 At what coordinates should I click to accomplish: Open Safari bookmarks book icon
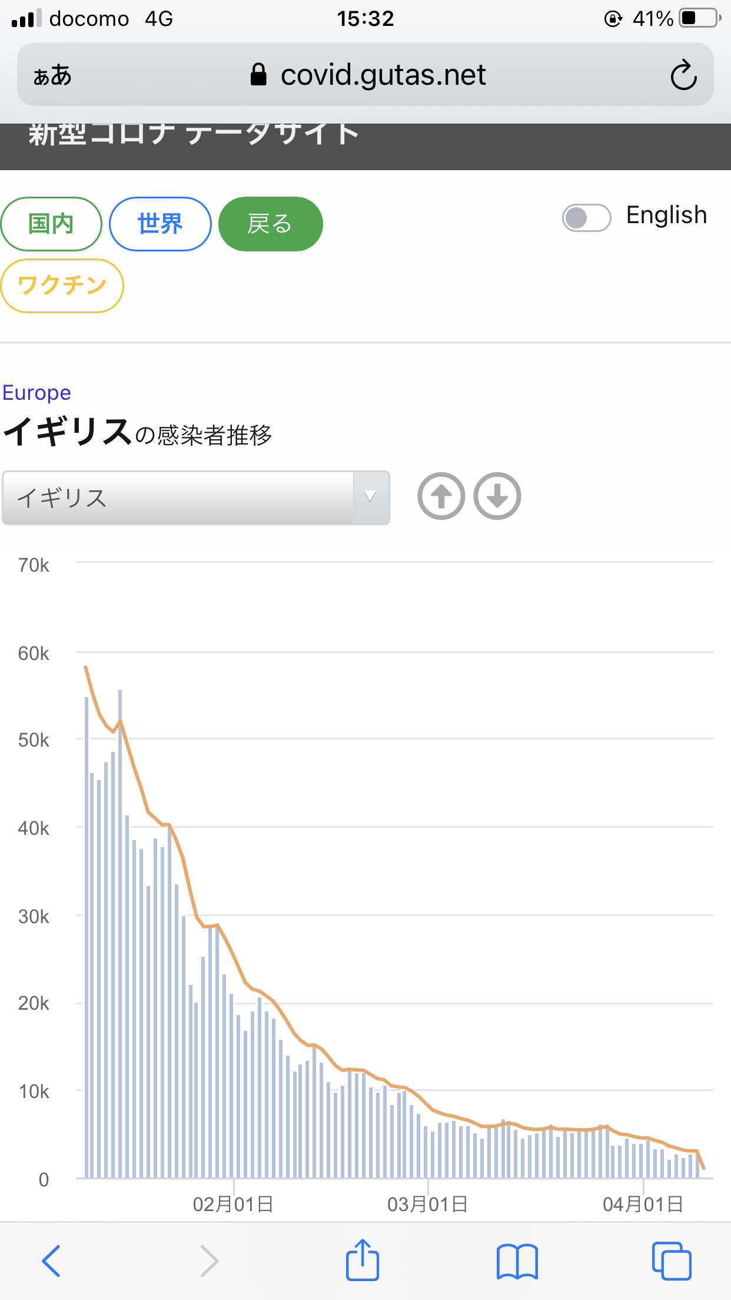(x=517, y=1261)
